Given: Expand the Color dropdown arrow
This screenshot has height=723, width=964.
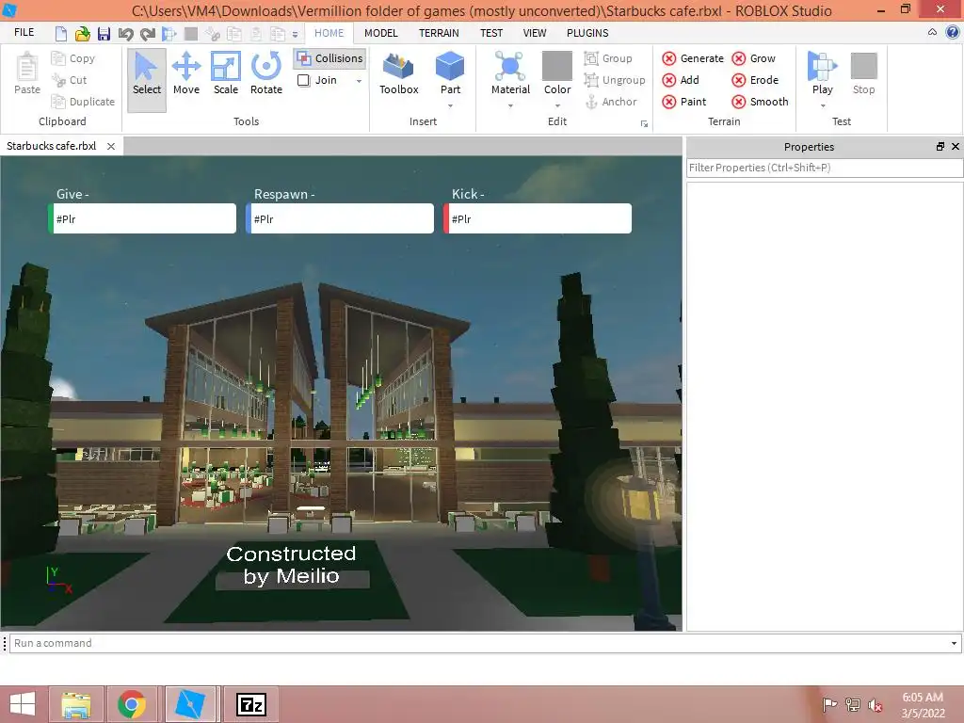Looking at the screenshot, I should coord(557,105).
